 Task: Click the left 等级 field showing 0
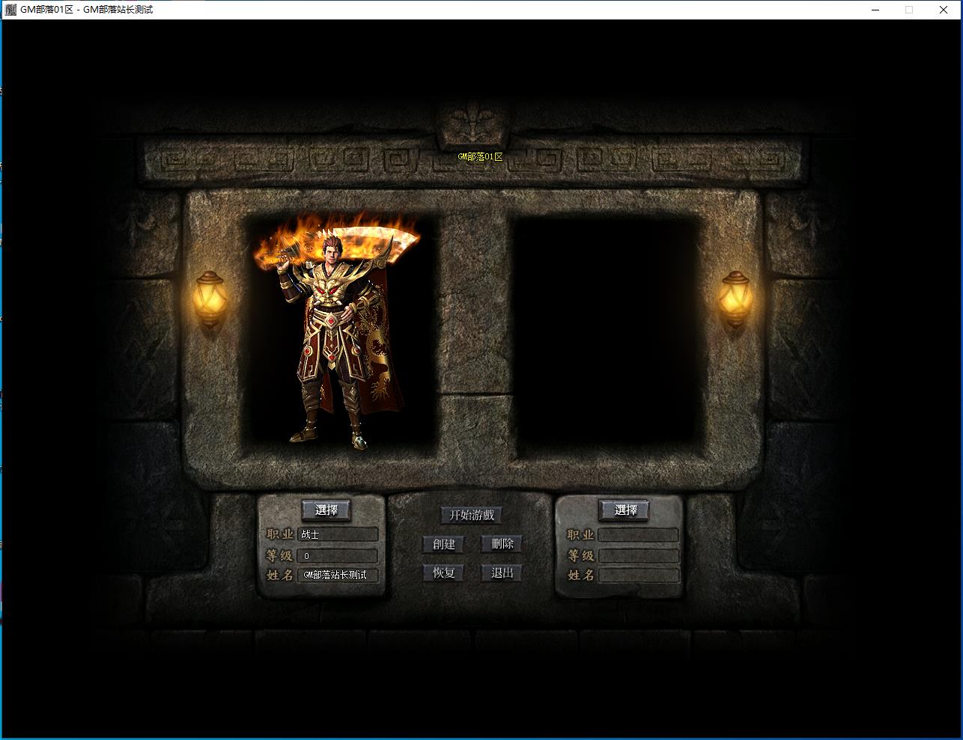click(x=338, y=556)
